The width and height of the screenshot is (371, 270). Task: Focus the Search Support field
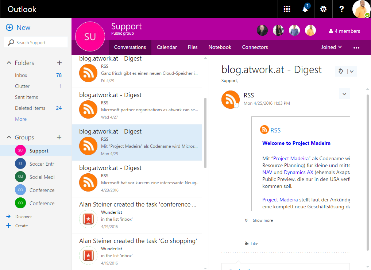coord(36,43)
